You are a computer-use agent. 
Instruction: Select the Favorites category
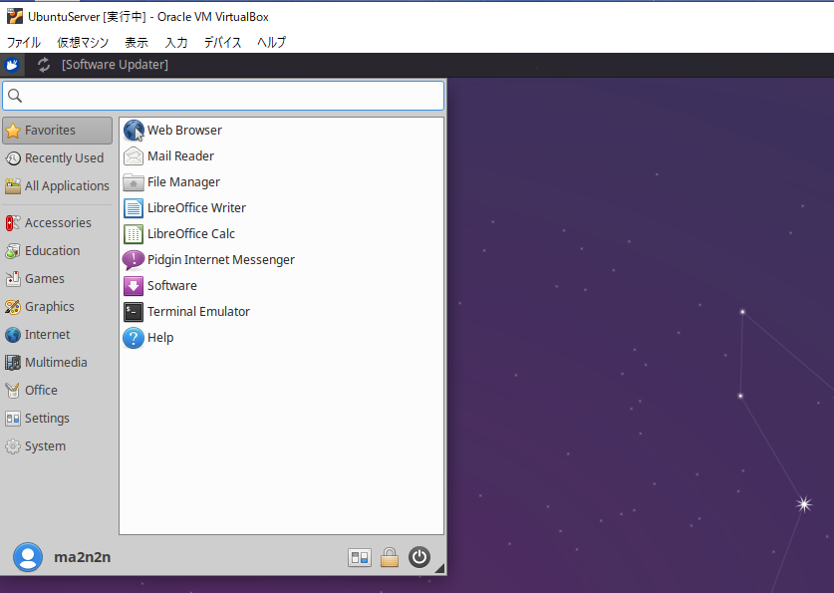pos(58,131)
